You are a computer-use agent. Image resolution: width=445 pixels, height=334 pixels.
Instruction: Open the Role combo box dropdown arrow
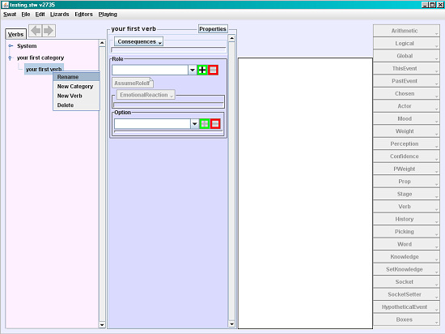[x=192, y=70]
